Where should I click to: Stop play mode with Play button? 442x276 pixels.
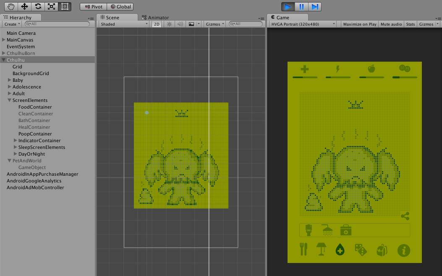[x=288, y=7]
